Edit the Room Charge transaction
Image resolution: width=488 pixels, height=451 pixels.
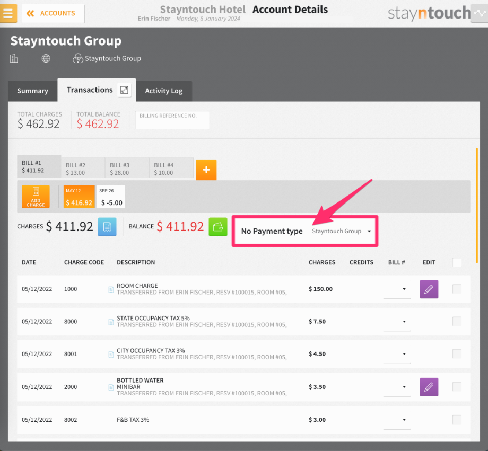(x=429, y=289)
